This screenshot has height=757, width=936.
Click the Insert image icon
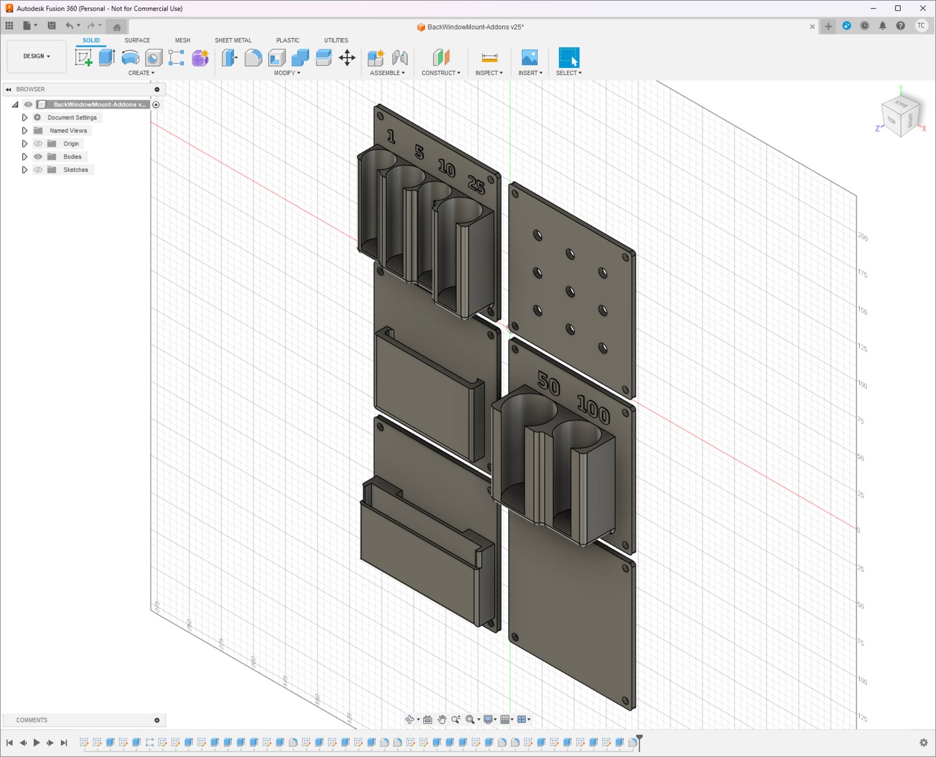pyautogui.click(x=530, y=57)
